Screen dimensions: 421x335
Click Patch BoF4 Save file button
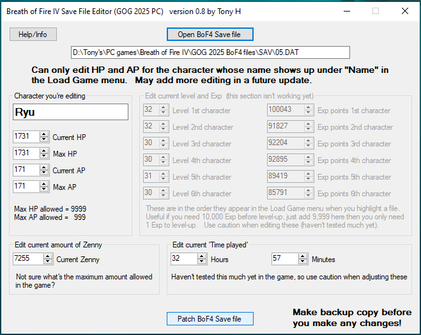[x=210, y=318]
